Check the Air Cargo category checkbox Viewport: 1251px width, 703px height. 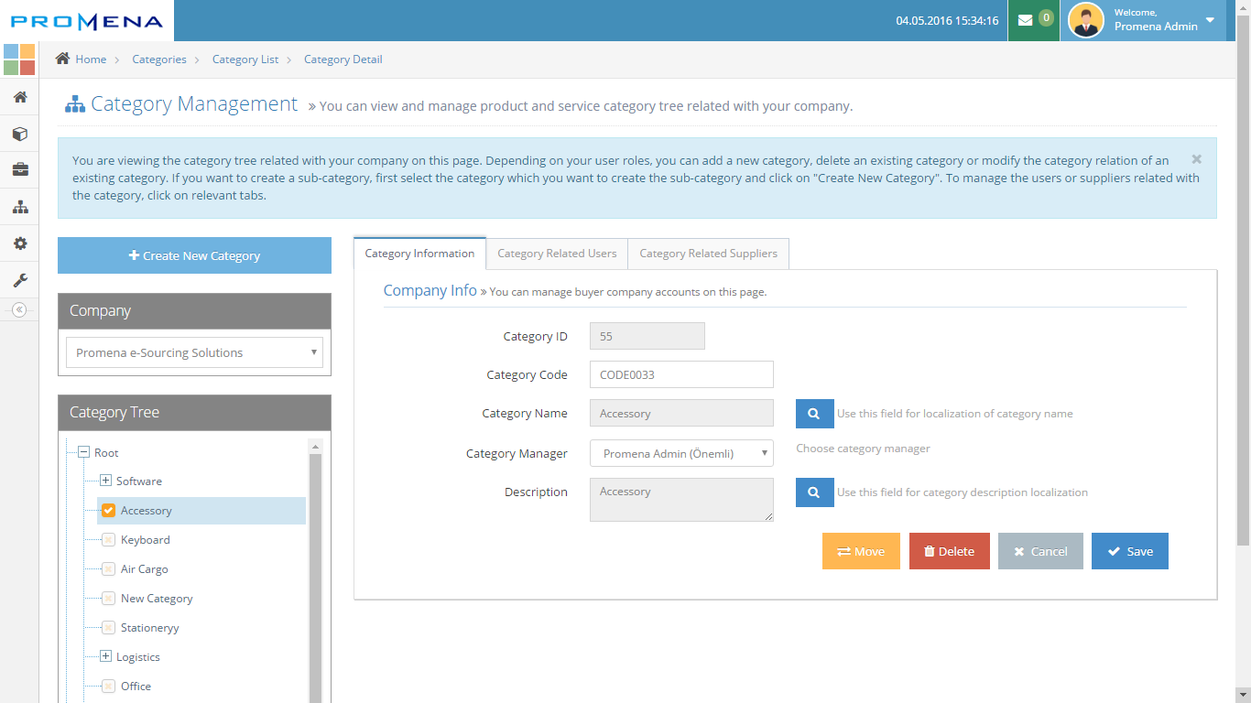[x=107, y=568]
